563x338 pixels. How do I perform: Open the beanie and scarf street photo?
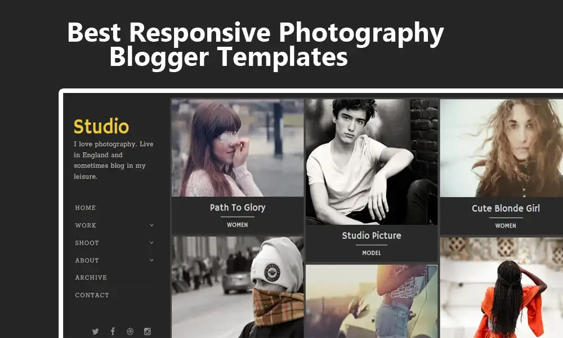pos(238,287)
